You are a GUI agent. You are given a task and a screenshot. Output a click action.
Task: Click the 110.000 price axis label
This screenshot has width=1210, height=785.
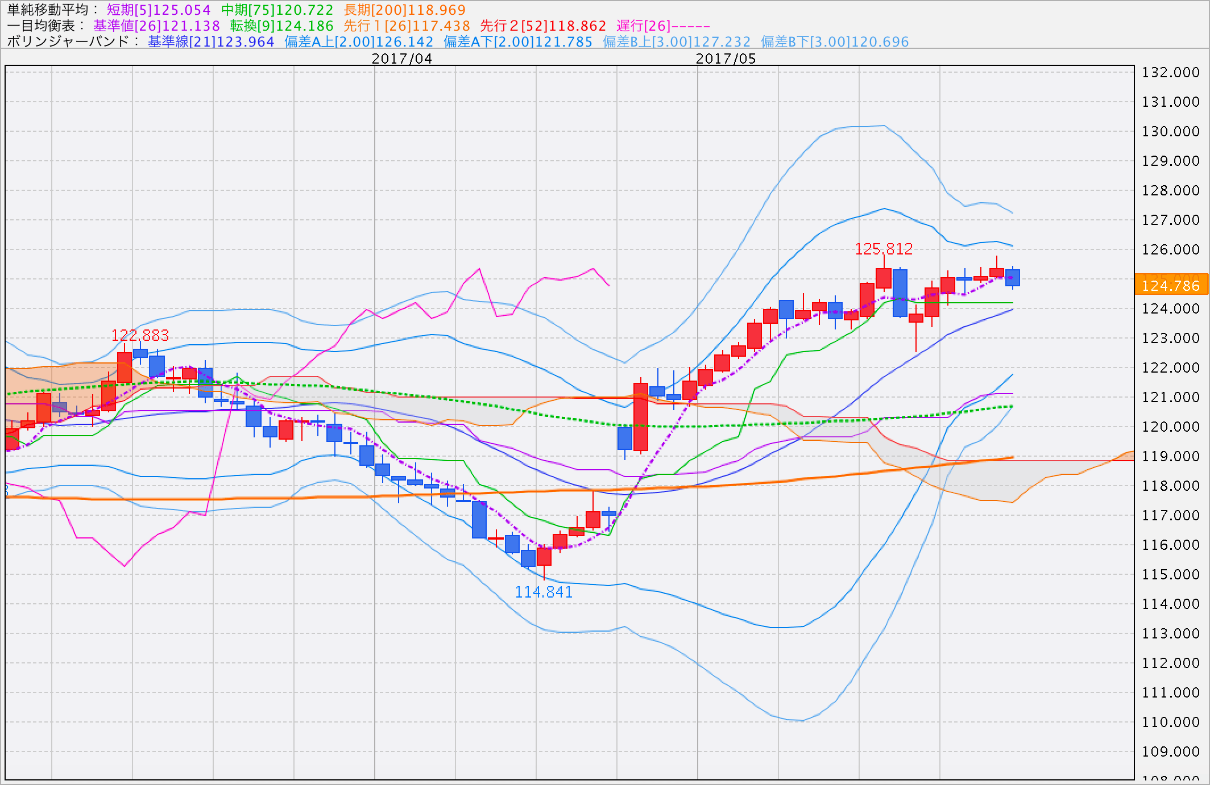click(x=1171, y=722)
